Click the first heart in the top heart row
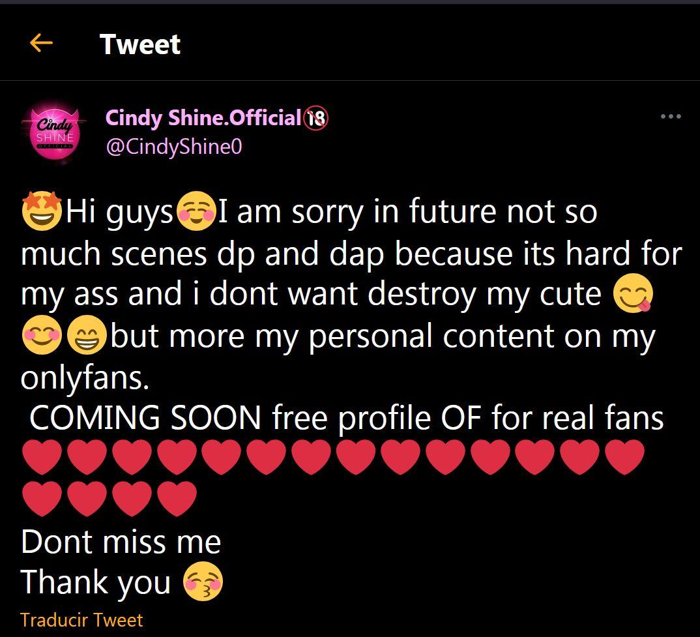Screen dimensions: 700x637 (x=42, y=457)
